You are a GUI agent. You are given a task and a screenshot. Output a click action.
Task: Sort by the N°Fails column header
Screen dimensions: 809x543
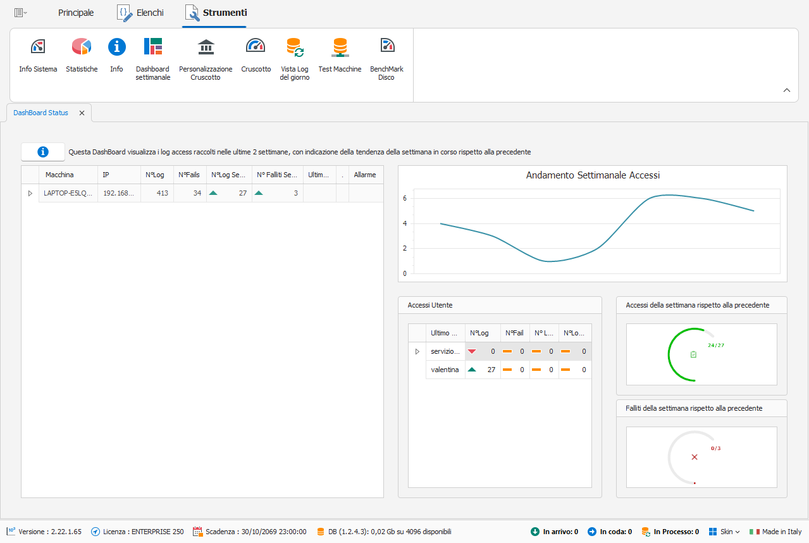pyautogui.click(x=190, y=175)
